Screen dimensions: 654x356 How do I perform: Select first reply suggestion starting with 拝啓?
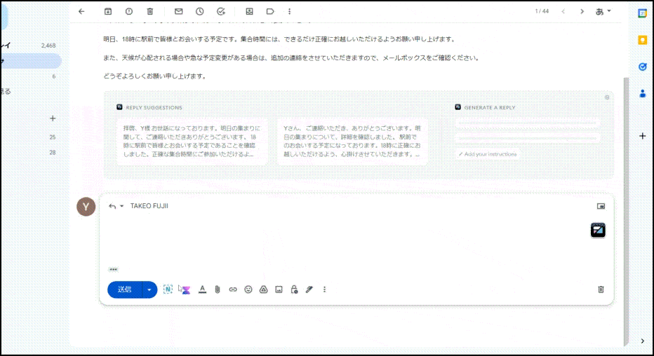point(192,142)
